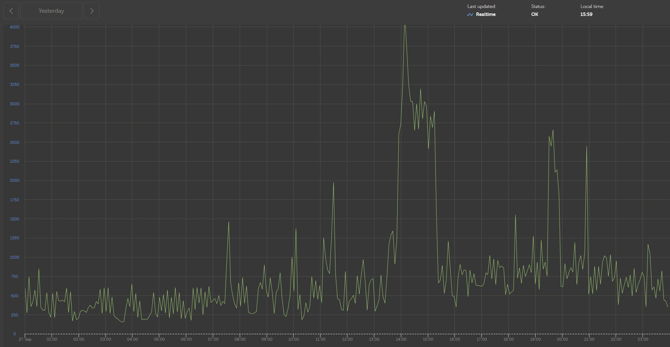Click the Realtime update label
Screen dimensions: 670x347
tap(486, 14)
